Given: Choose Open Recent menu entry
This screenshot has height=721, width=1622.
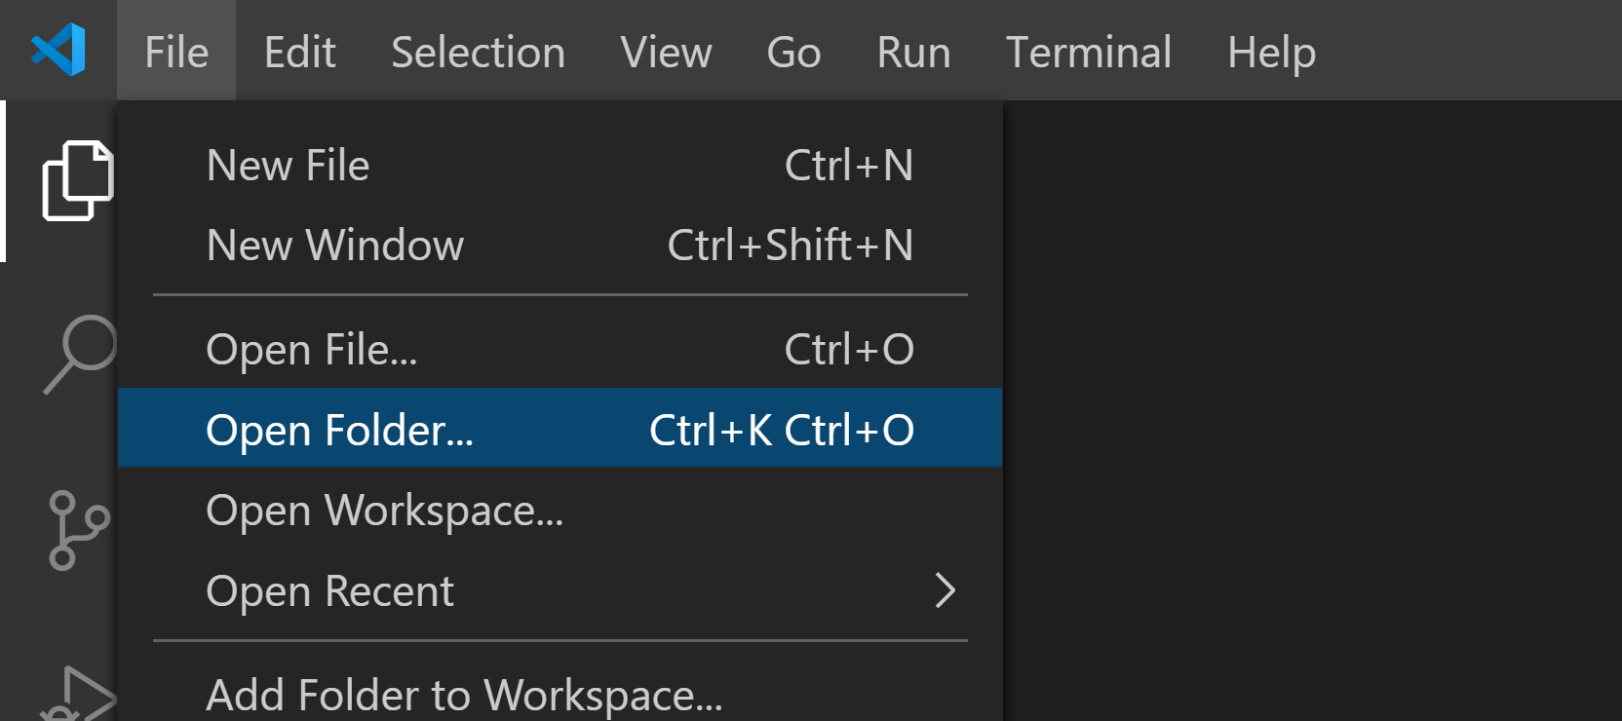Looking at the screenshot, I should (x=329, y=591).
